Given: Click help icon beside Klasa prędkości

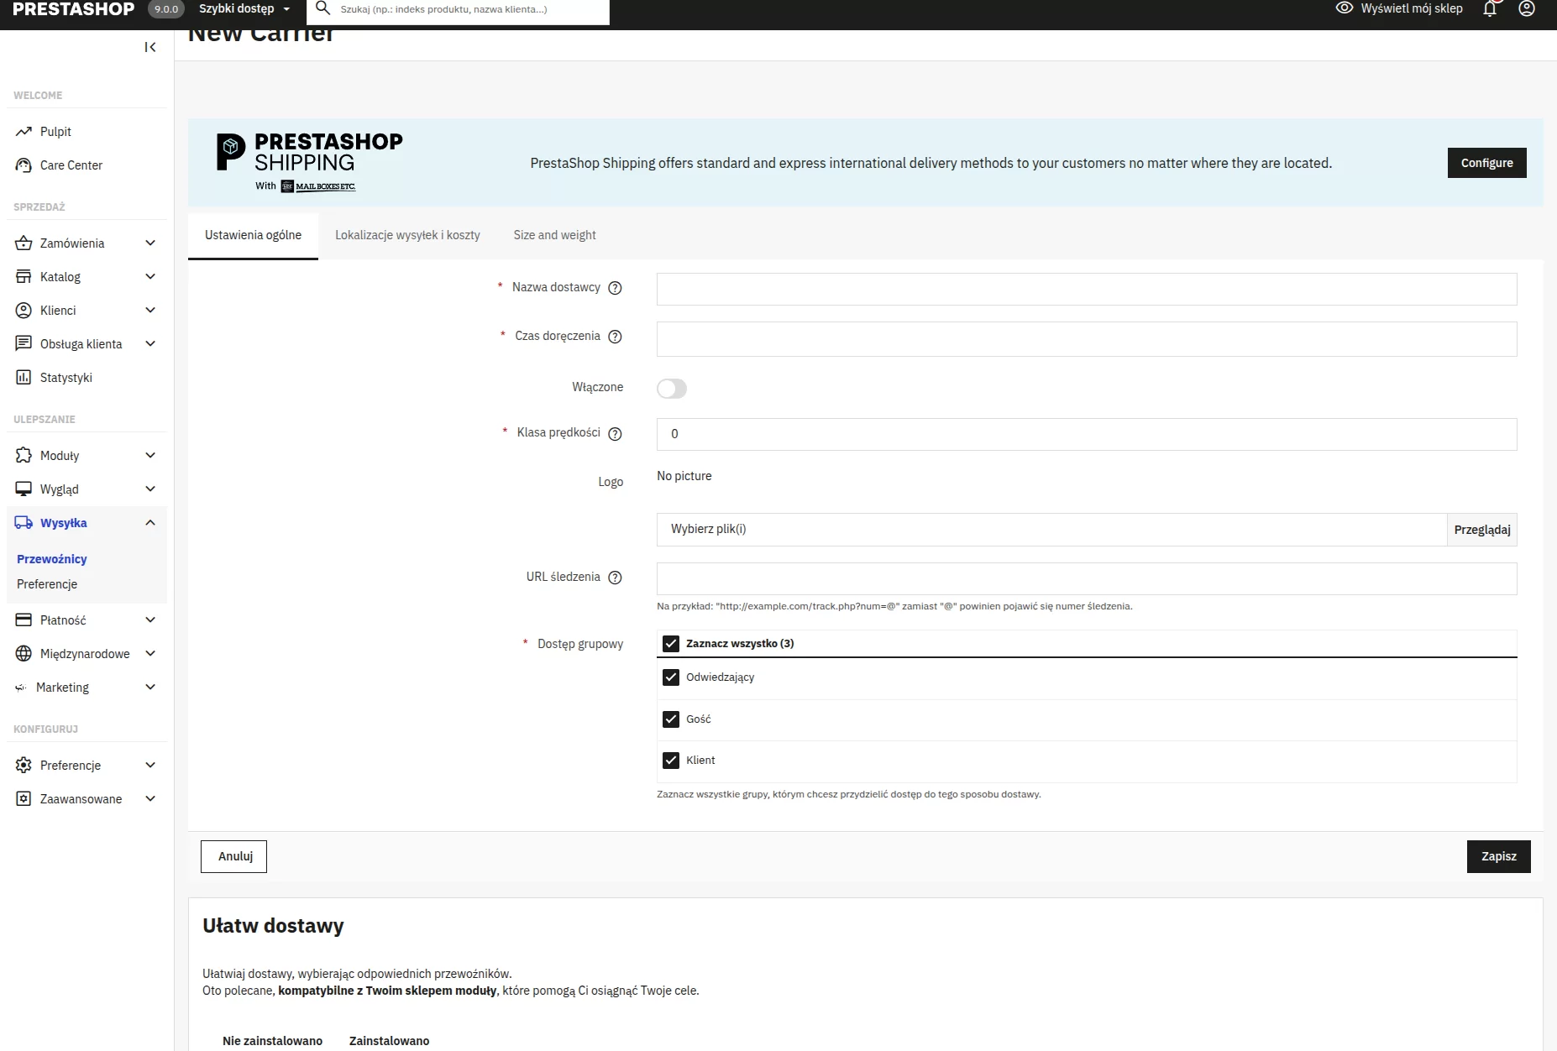Looking at the screenshot, I should tap(615, 434).
